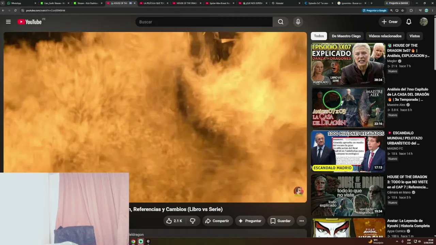Viewport: 436px width, 245px height.
Task: Show hidden system tray icons
Action: point(397,241)
